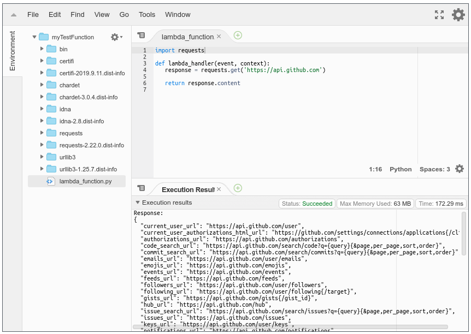This screenshot has height=334, width=471.
Task: Expand the chardet folder arrow
Action: coord(42,85)
